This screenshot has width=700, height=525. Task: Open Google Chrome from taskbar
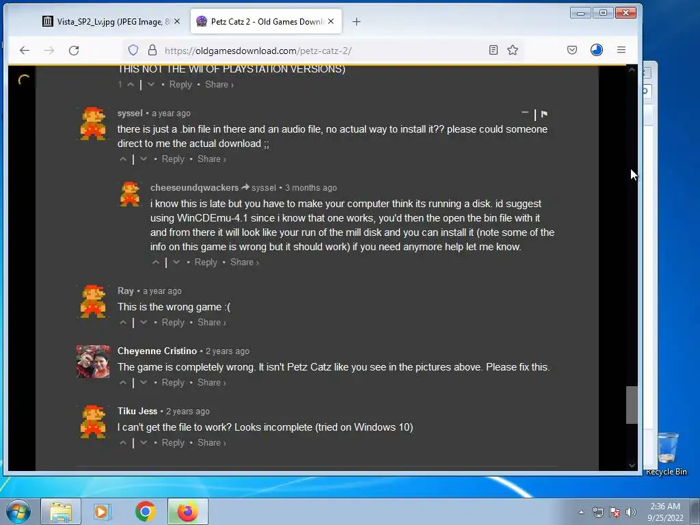pyautogui.click(x=145, y=511)
